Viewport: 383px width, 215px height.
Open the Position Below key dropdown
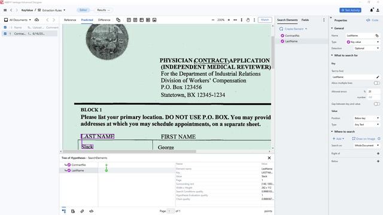click(366, 118)
